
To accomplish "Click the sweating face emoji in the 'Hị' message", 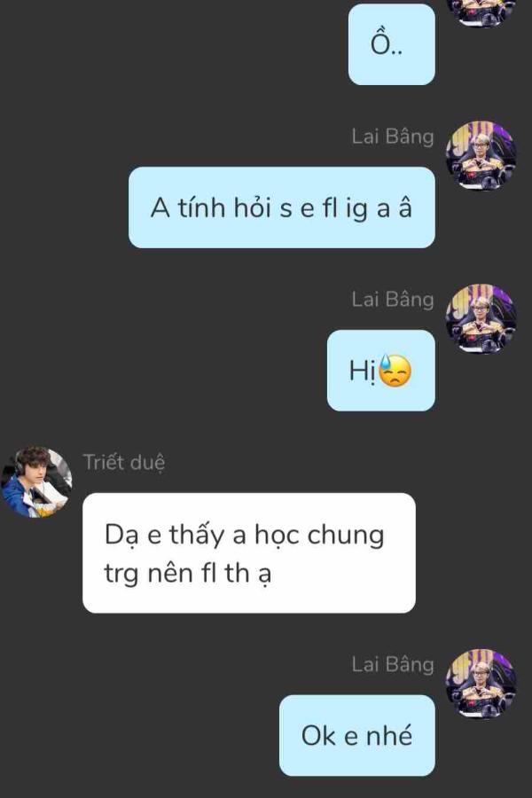I will coord(395,371).
